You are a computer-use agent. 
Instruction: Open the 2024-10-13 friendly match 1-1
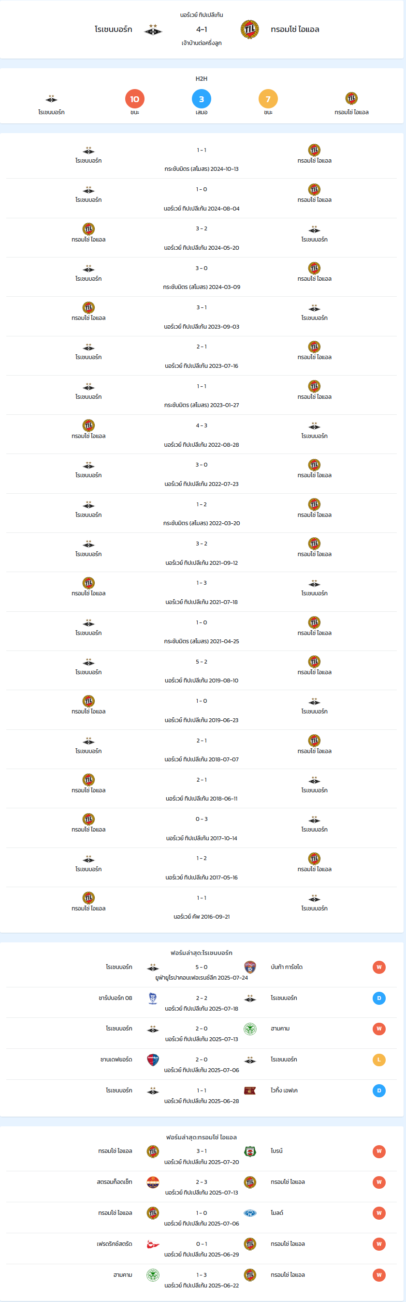click(202, 159)
